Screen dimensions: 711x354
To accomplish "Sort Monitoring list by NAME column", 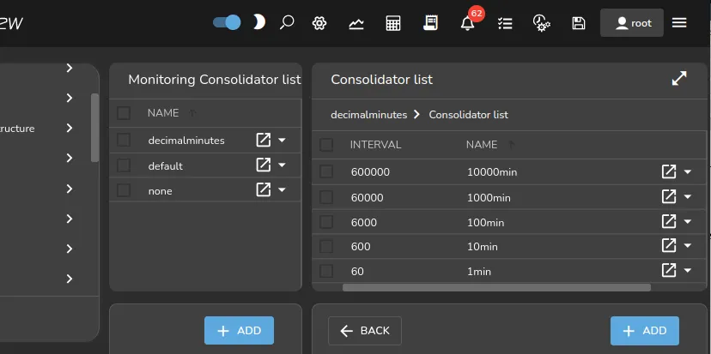I will (163, 113).
